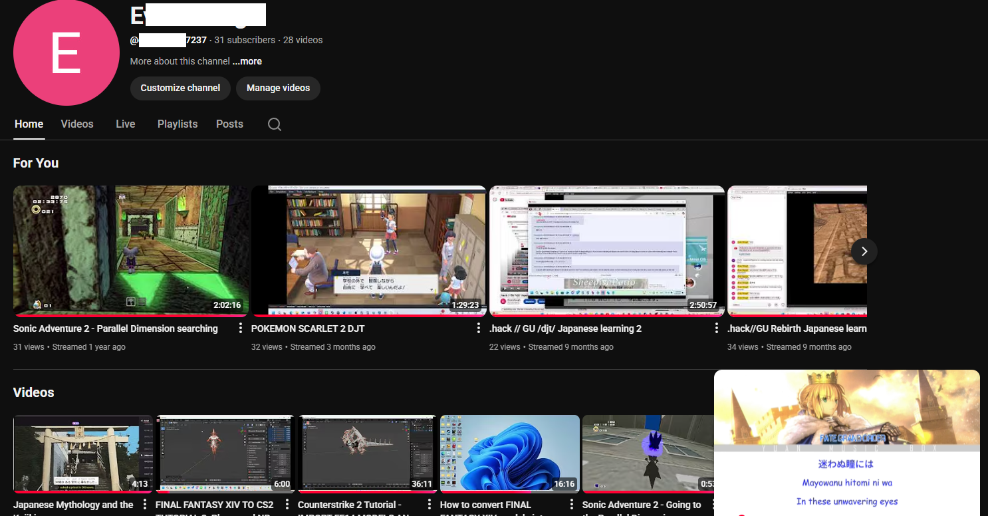The width and height of the screenshot is (988, 516).
Task: Click the 28 videos count text
Action: 303,40
